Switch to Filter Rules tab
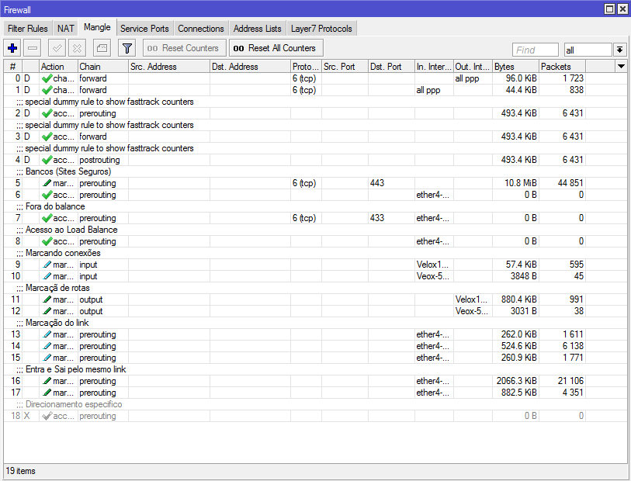 (x=28, y=29)
